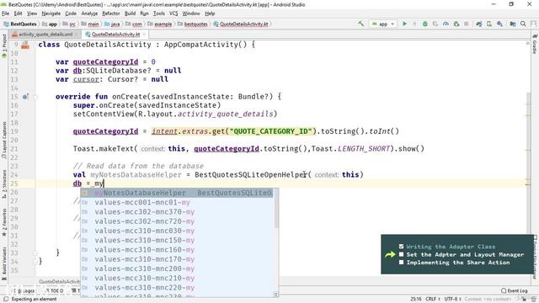Click the src breadcrumb folder
The image size is (539, 303).
pos(69,24)
